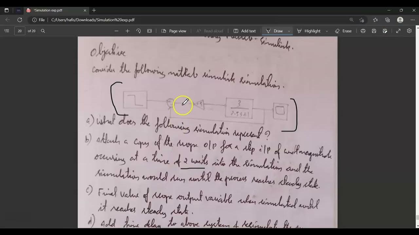419x235 pixels.
Task: Print the PDF document
Action: point(363,31)
